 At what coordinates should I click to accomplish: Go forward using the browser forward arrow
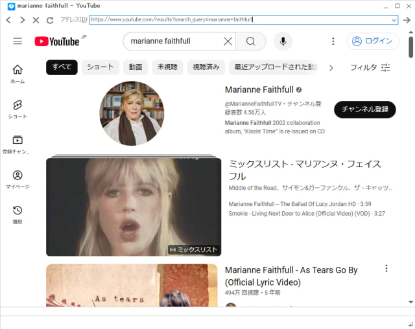click(x=22, y=20)
